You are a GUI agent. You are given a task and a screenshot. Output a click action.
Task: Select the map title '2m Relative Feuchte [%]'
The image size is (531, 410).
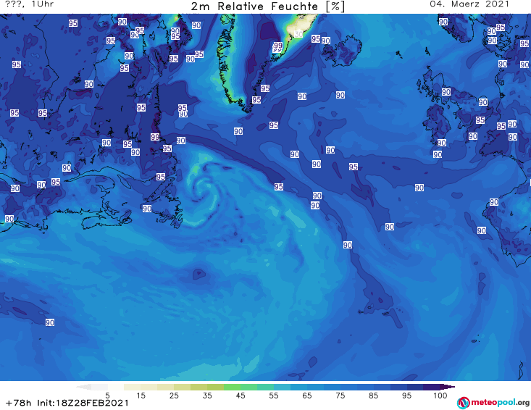point(268,7)
